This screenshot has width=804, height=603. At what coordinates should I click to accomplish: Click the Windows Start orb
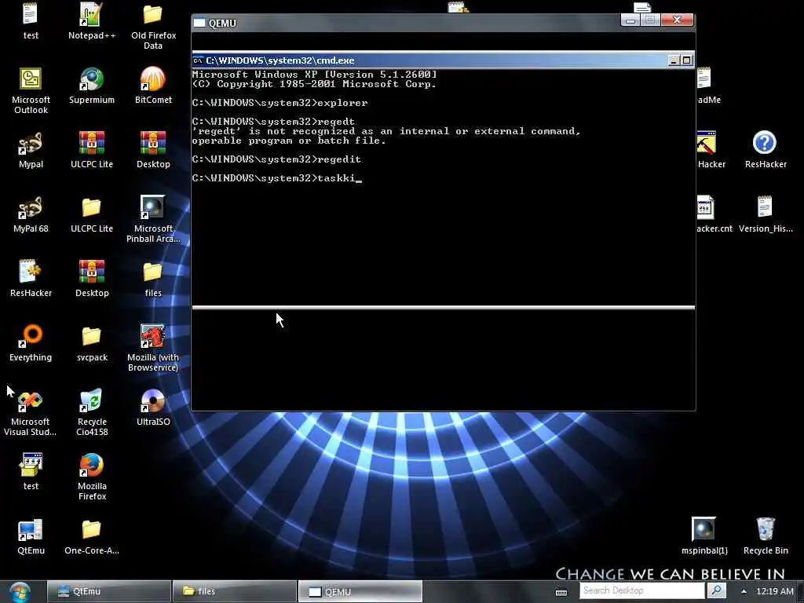pos(20,592)
